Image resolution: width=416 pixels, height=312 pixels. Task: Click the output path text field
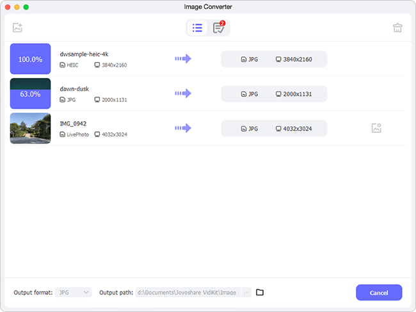188,292
